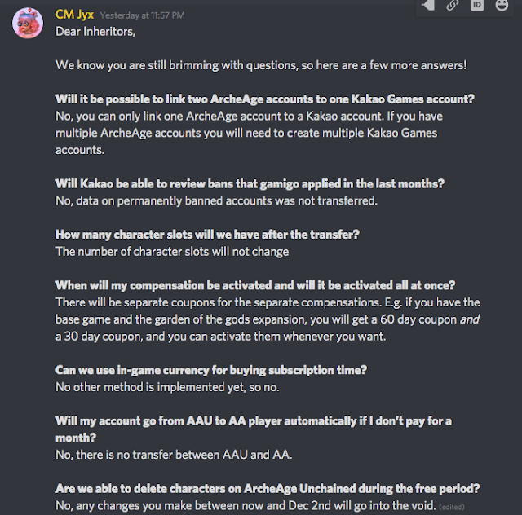Click the CM Jyx username

[76, 15]
